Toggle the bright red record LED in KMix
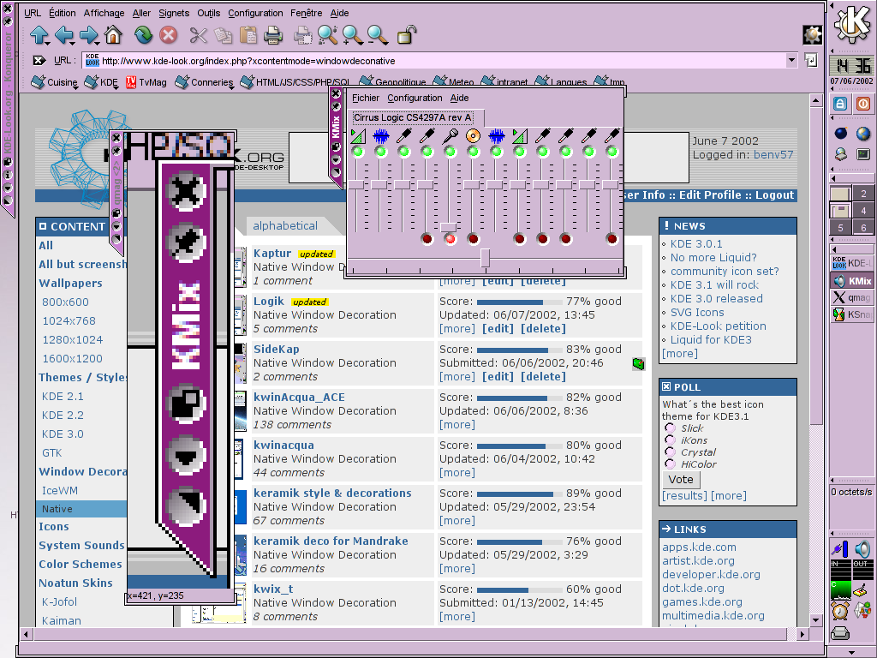877x658 pixels. [450, 240]
